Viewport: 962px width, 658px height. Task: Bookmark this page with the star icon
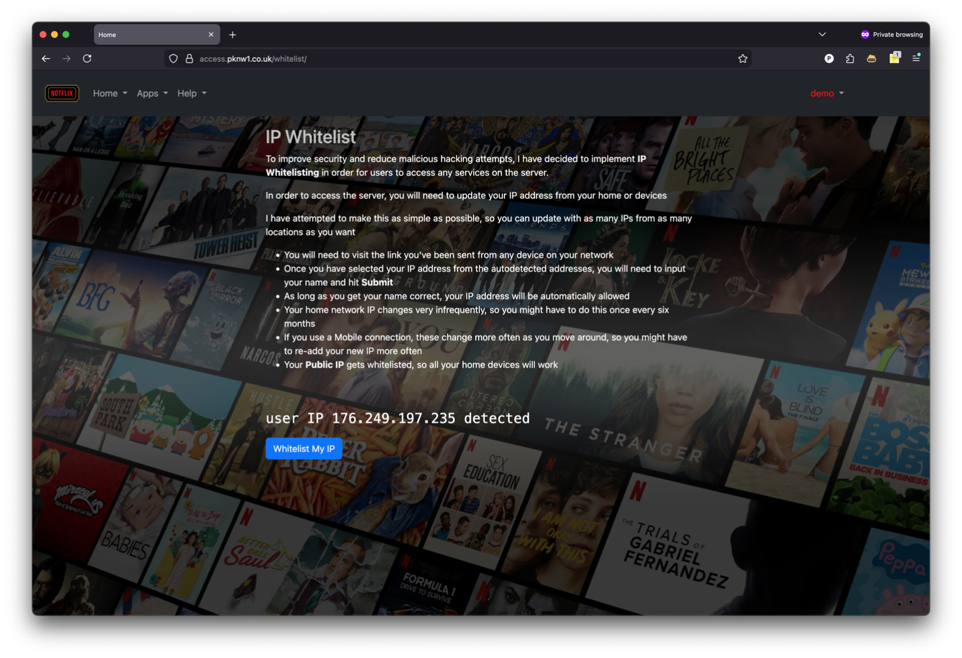(743, 58)
